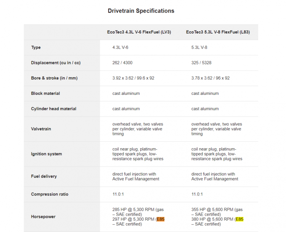Image resolution: width=286 pixels, height=232 pixels.
Task: Click the Fuel delivery row label
Action: coord(44,176)
